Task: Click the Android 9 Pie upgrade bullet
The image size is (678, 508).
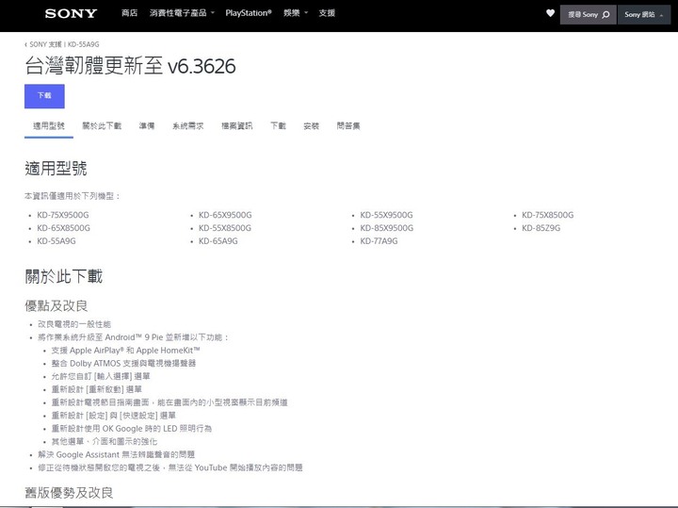Action: [x=133, y=337]
